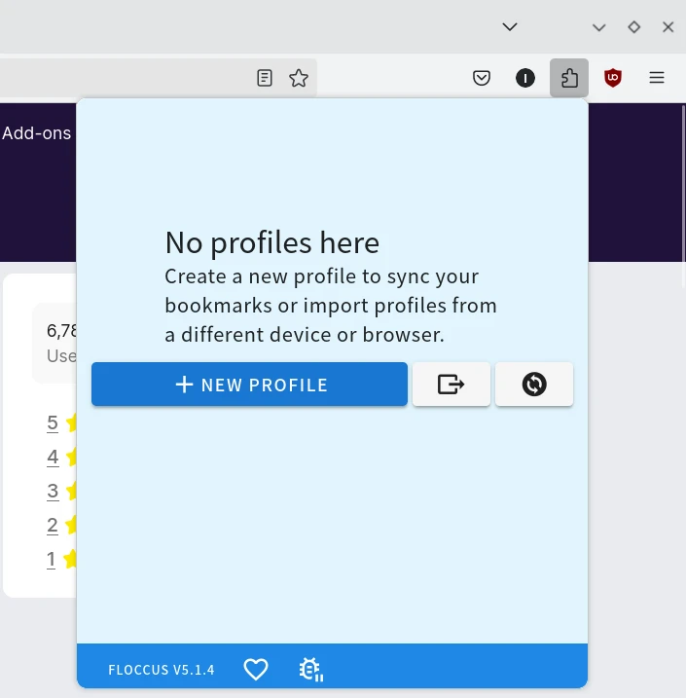Open the Extensions puzzle piece menu
Viewport: 686px width, 698px height.
(x=569, y=78)
